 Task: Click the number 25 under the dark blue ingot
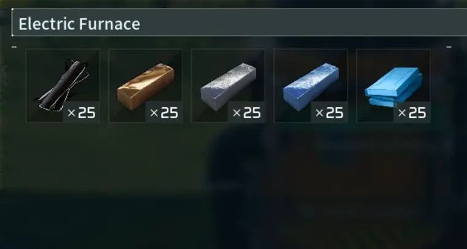[x=334, y=113]
